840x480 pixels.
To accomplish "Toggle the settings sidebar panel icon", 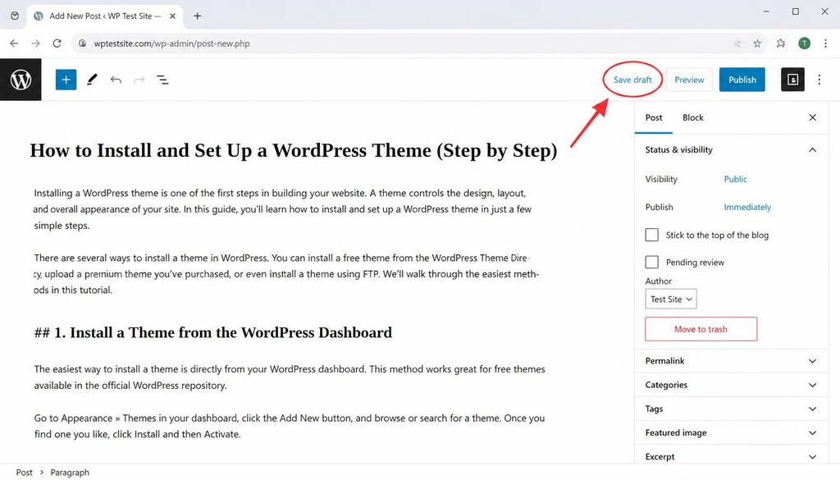I will pyautogui.click(x=792, y=80).
